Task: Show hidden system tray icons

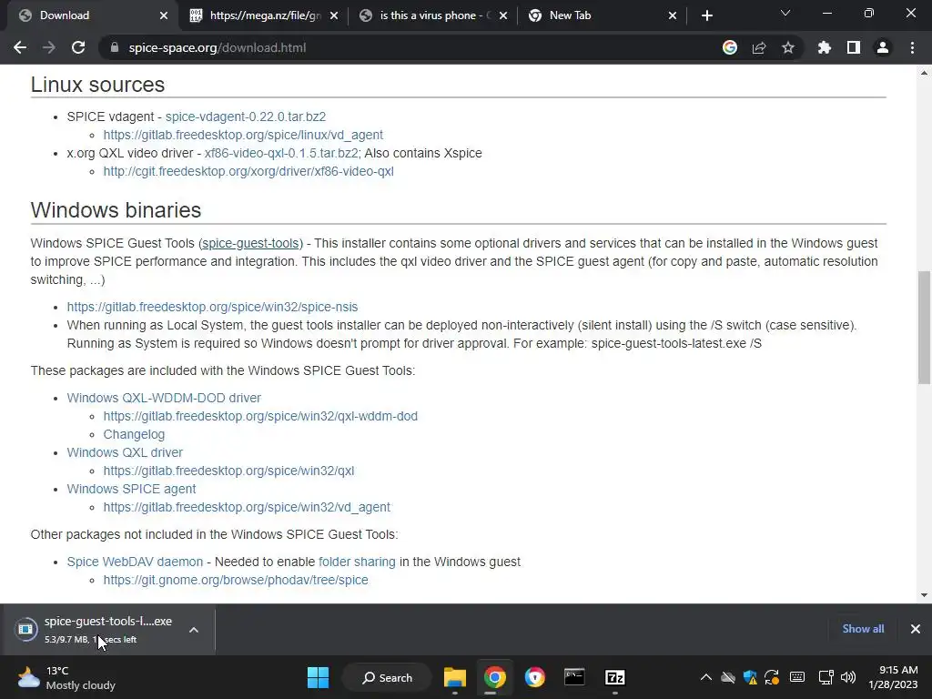Action: [705, 677]
